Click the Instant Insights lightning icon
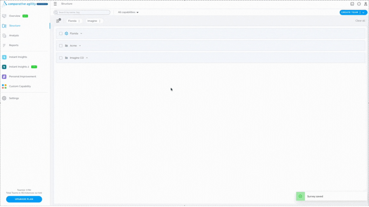This screenshot has height=207, width=369. tap(4, 57)
